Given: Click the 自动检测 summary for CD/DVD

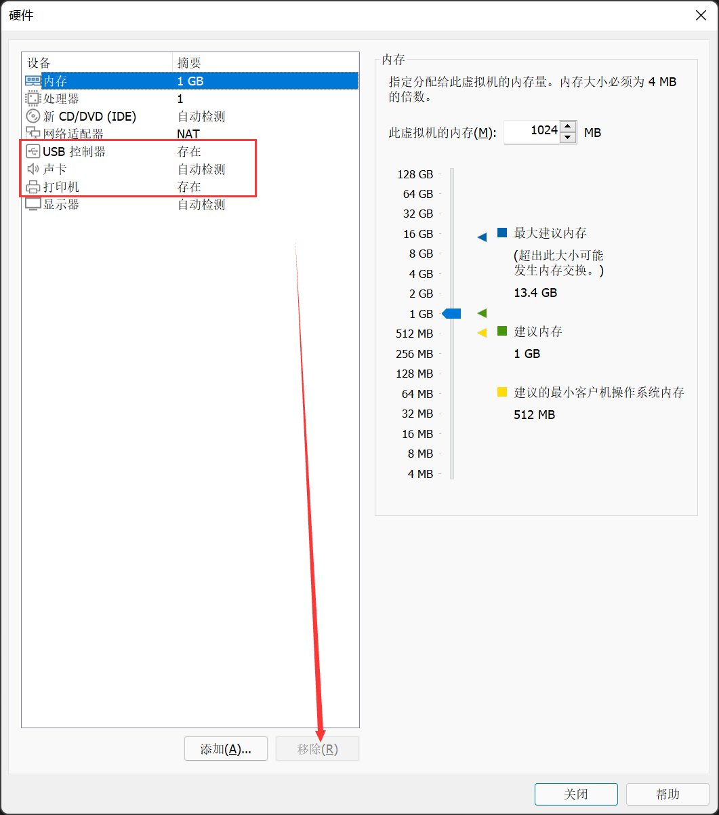Looking at the screenshot, I should [201, 116].
